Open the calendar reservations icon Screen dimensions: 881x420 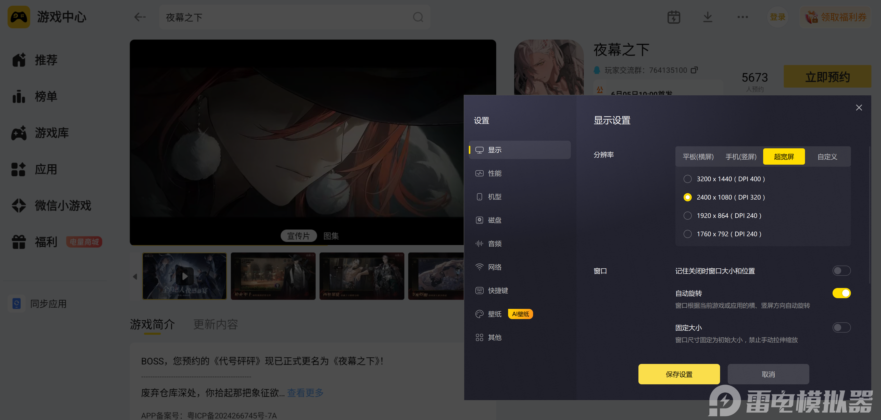pyautogui.click(x=674, y=17)
